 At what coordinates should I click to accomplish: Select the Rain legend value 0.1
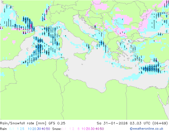pos(11,129)
